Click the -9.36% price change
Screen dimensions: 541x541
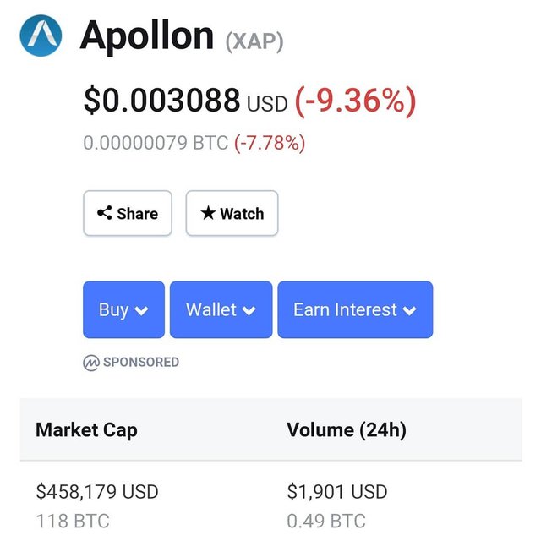(355, 101)
